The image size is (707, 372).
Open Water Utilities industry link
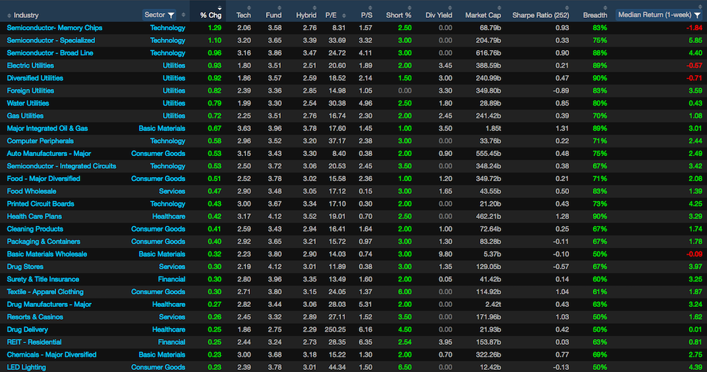coord(28,103)
